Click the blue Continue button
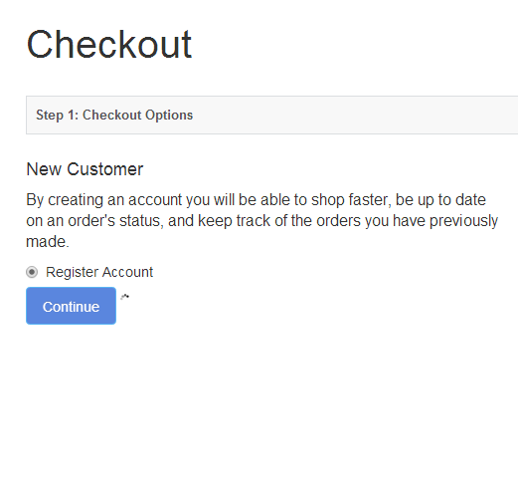 click(71, 306)
